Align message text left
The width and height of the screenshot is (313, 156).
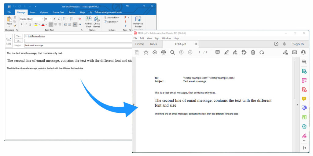[x=51, y=24]
